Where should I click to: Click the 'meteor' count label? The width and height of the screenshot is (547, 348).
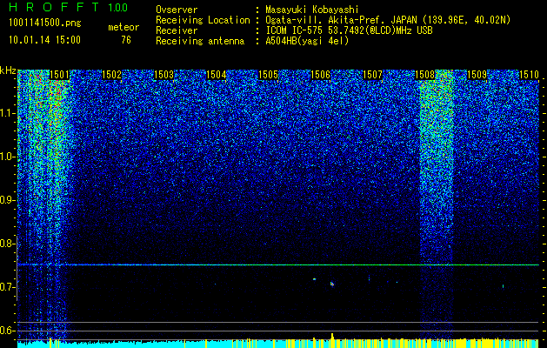coord(123,27)
